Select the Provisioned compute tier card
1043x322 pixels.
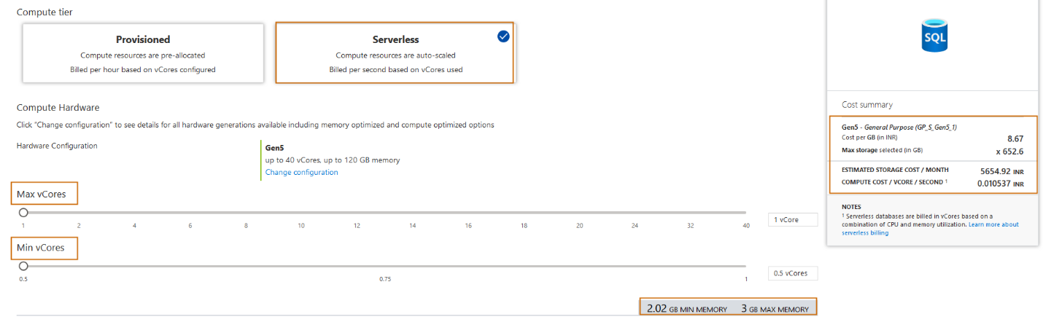pos(143,52)
